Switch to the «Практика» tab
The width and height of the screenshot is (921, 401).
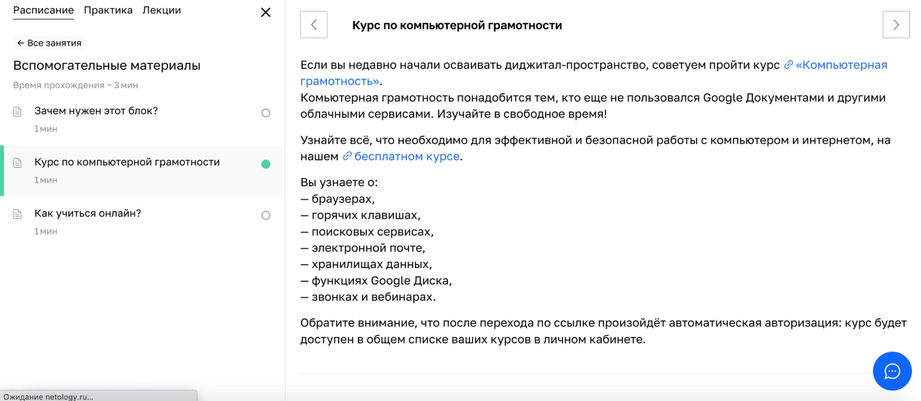click(x=108, y=10)
